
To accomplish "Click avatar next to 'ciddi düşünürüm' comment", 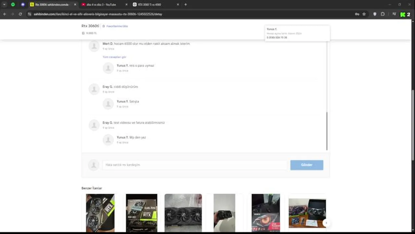I will (x=94, y=89).
